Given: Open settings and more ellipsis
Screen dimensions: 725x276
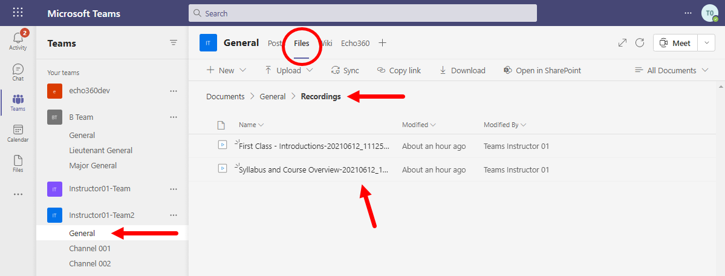Looking at the screenshot, I should point(689,13).
